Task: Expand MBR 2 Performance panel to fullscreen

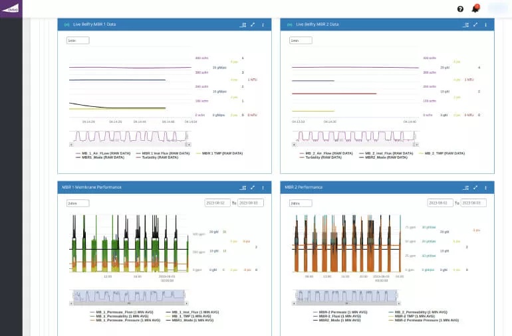Action: (475, 187)
